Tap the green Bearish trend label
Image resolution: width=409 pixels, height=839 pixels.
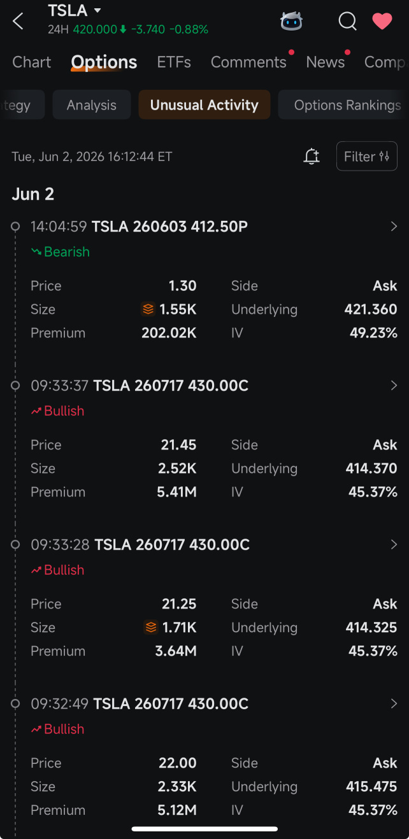61,252
